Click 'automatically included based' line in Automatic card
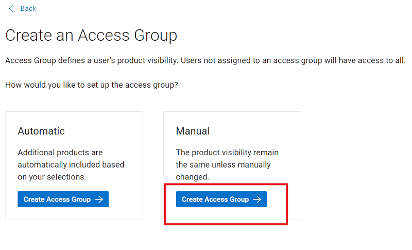 pos(71,165)
